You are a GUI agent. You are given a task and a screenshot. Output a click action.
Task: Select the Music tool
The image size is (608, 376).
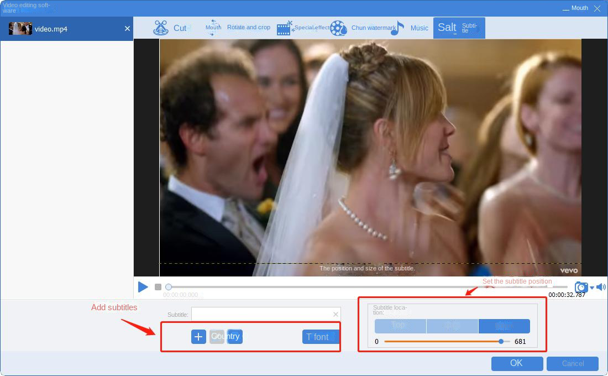pos(419,28)
